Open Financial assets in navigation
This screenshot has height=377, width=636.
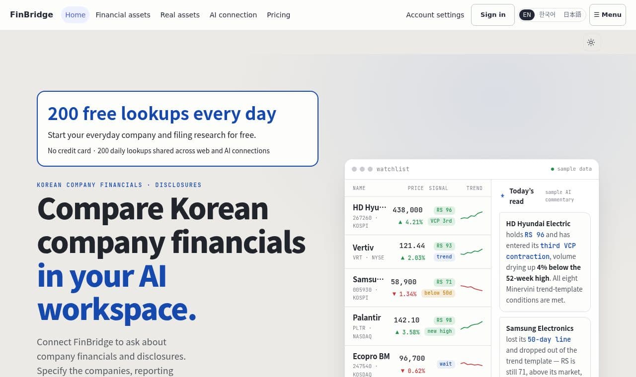tap(123, 15)
